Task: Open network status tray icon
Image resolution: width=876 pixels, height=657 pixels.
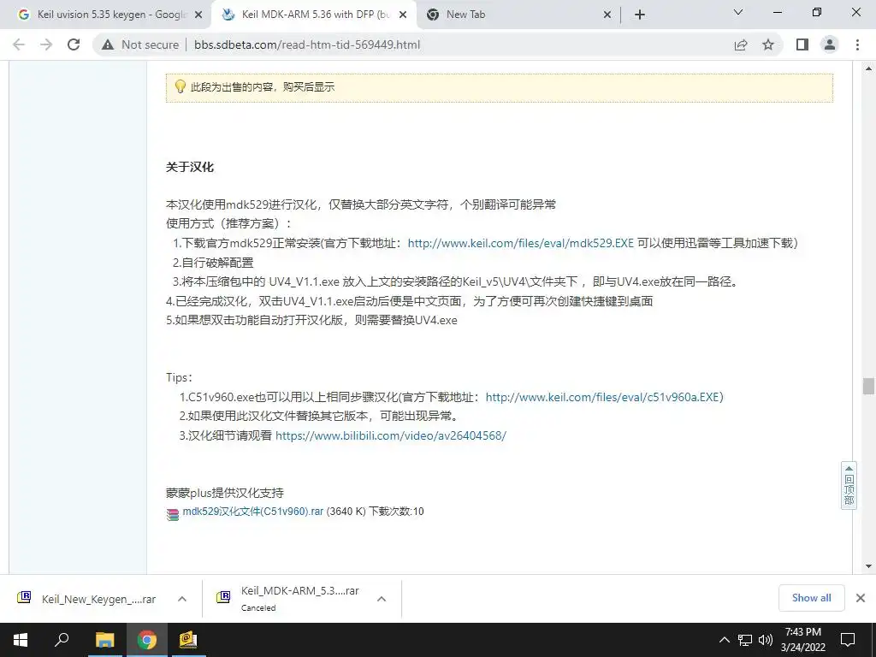Action: click(x=745, y=640)
